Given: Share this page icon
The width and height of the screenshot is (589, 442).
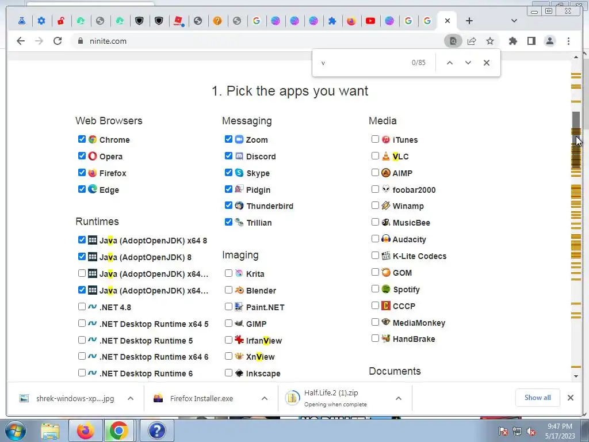Looking at the screenshot, I should (x=472, y=41).
